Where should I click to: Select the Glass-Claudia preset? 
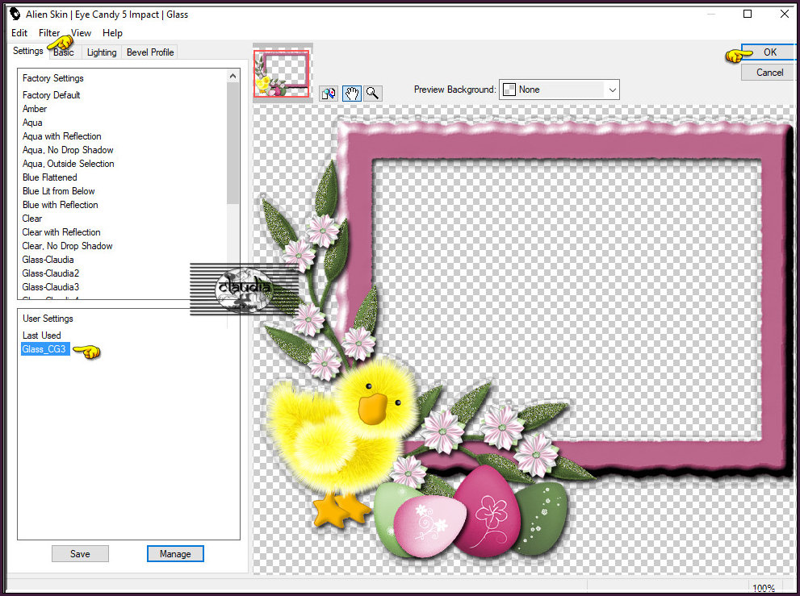[x=48, y=260]
